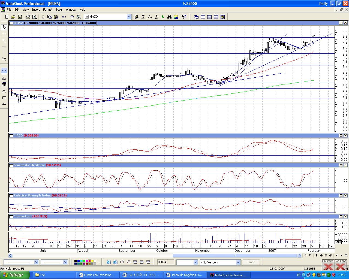Select the Triangle drawing tool
Image resolution: width=349 pixels, height=279 pixels.
[4, 104]
